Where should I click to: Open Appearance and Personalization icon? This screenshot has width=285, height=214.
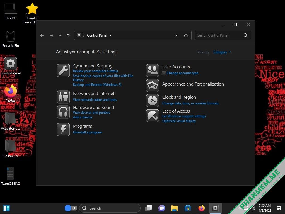coord(152,85)
